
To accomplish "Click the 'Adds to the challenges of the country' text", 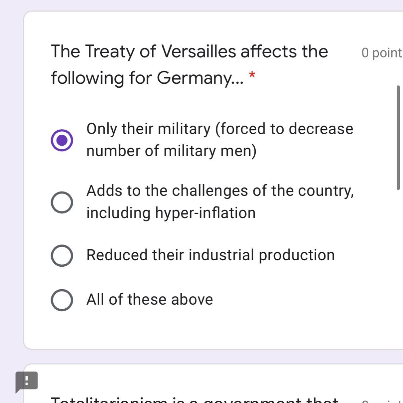I will [x=220, y=191].
